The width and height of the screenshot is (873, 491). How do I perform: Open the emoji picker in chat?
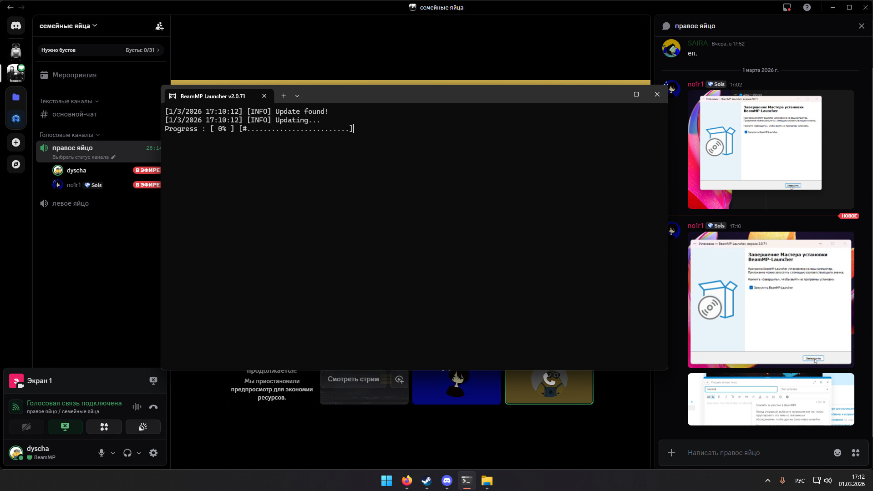[837, 453]
